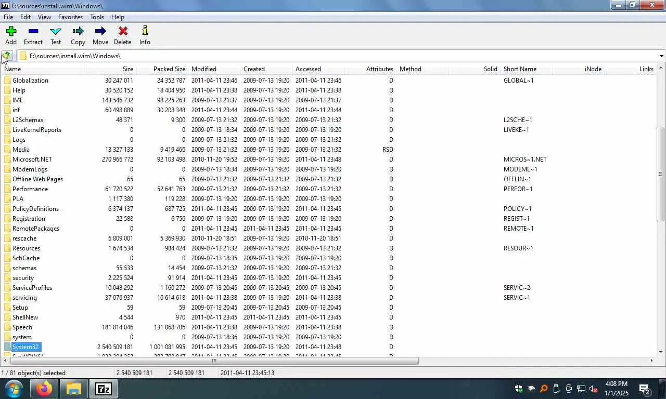
Task: Open the Tools menu
Action: pyautogui.click(x=97, y=17)
